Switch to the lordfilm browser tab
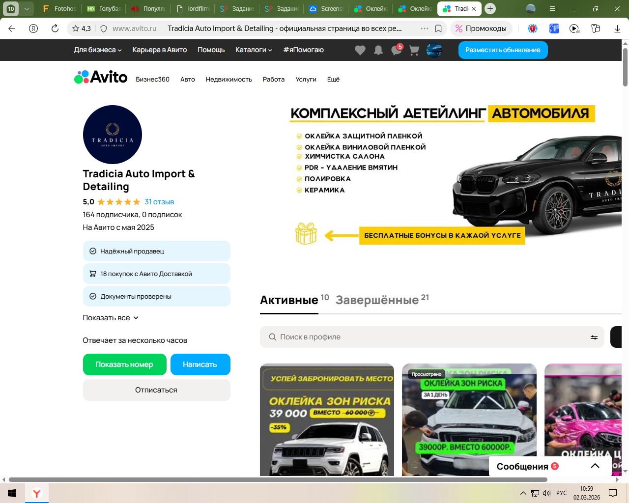 [193, 9]
